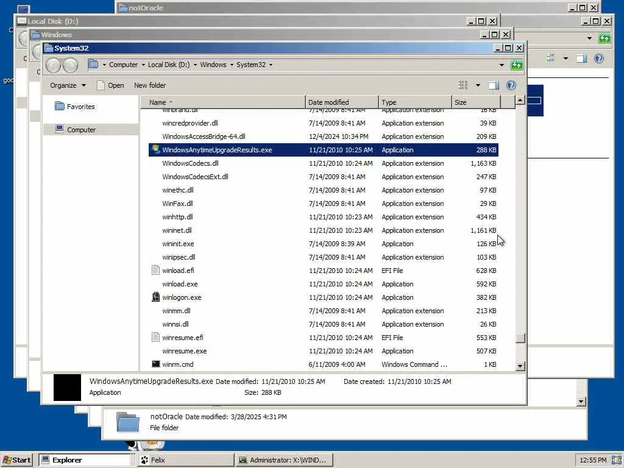Click the file list scrollbar thumb
This screenshot has height=468, width=624.
click(520, 338)
